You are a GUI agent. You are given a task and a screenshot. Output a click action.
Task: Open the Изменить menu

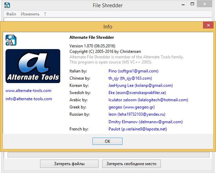pos(30,14)
